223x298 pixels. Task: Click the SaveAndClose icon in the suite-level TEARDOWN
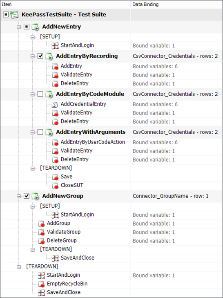pos(41,293)
